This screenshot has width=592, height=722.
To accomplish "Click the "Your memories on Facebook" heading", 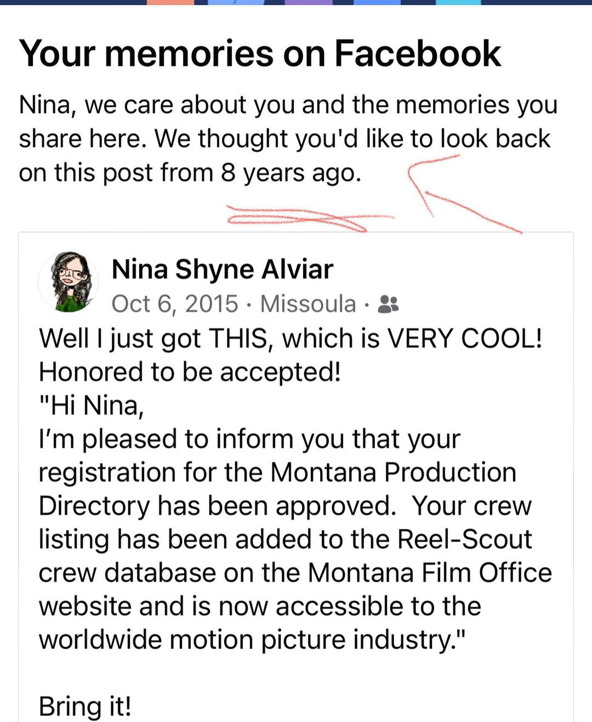I will [x=260, y=54].
